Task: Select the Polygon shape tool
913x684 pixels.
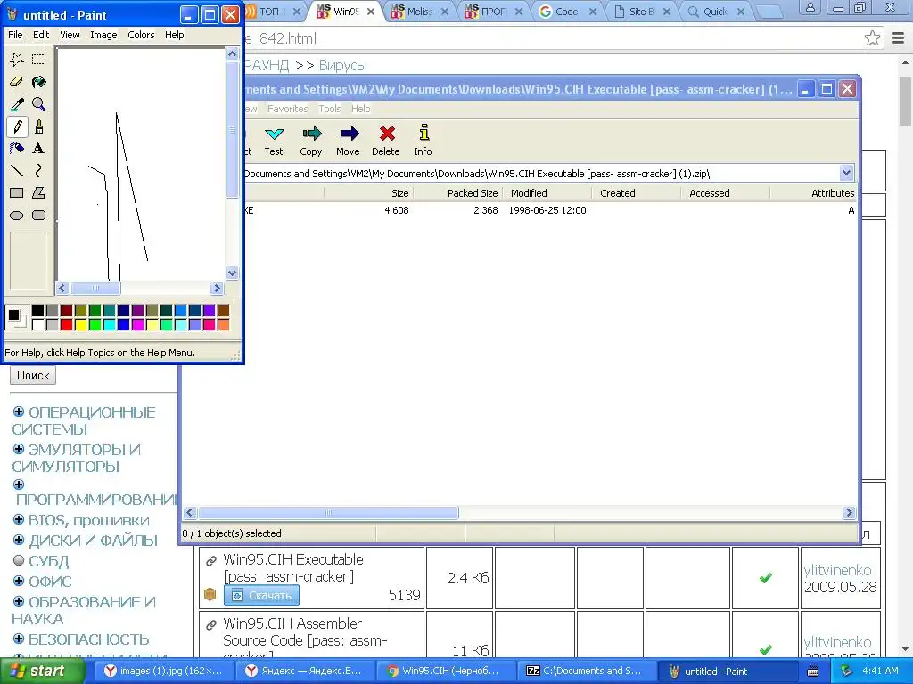Action: [x=39, y=192]
